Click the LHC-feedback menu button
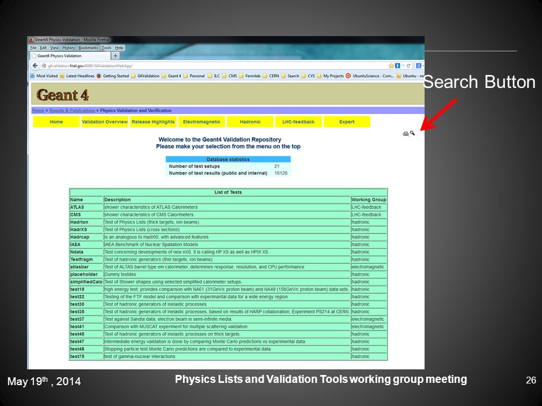The width and height of the screenshot is (542, 406). click(299, 122)
